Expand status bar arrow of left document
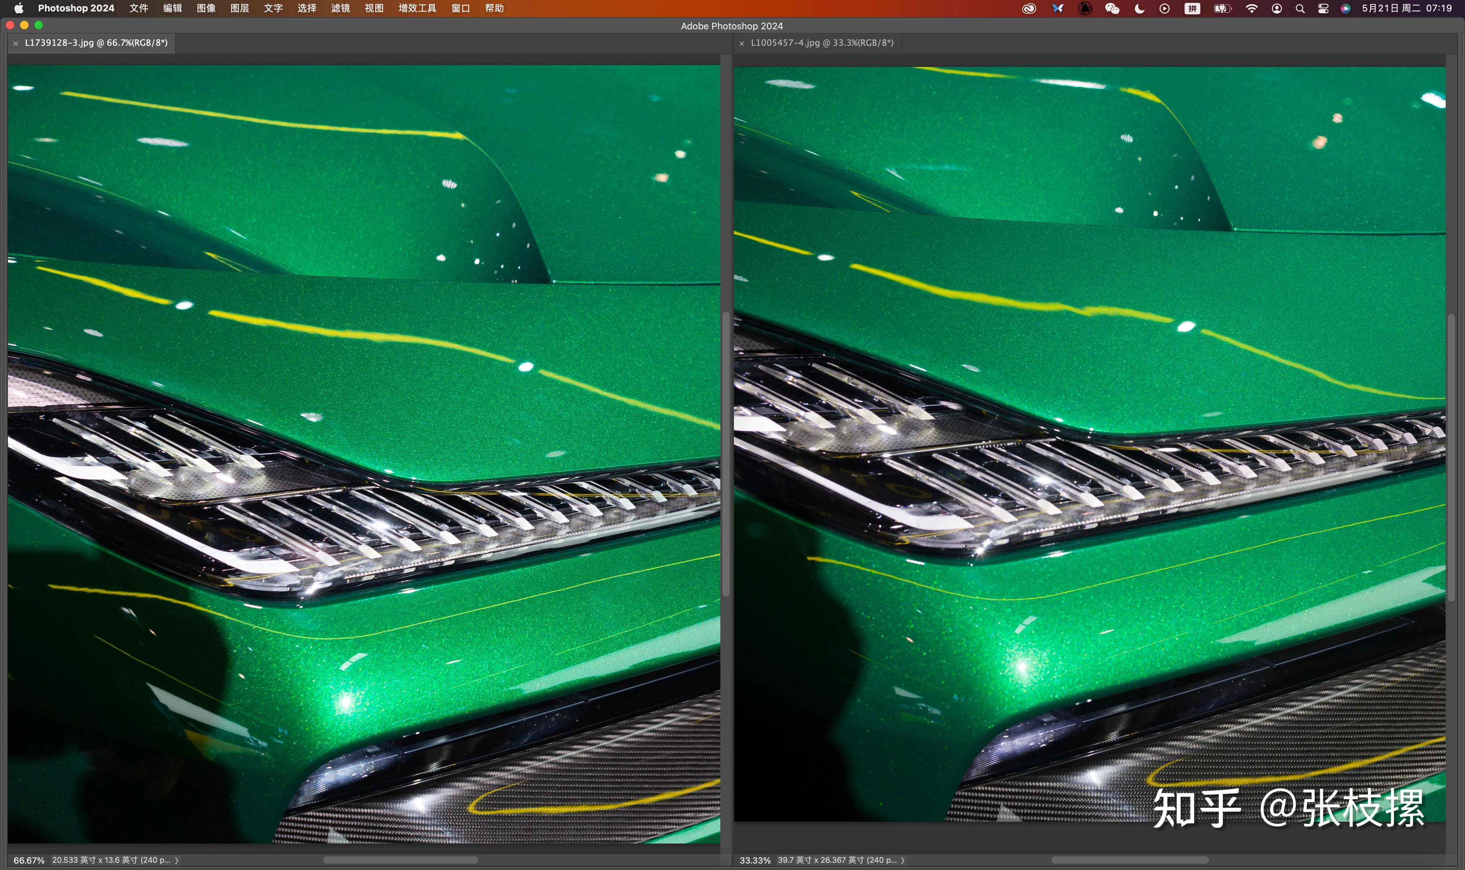This screenshot has width=1465, height=870. (176, 860)
